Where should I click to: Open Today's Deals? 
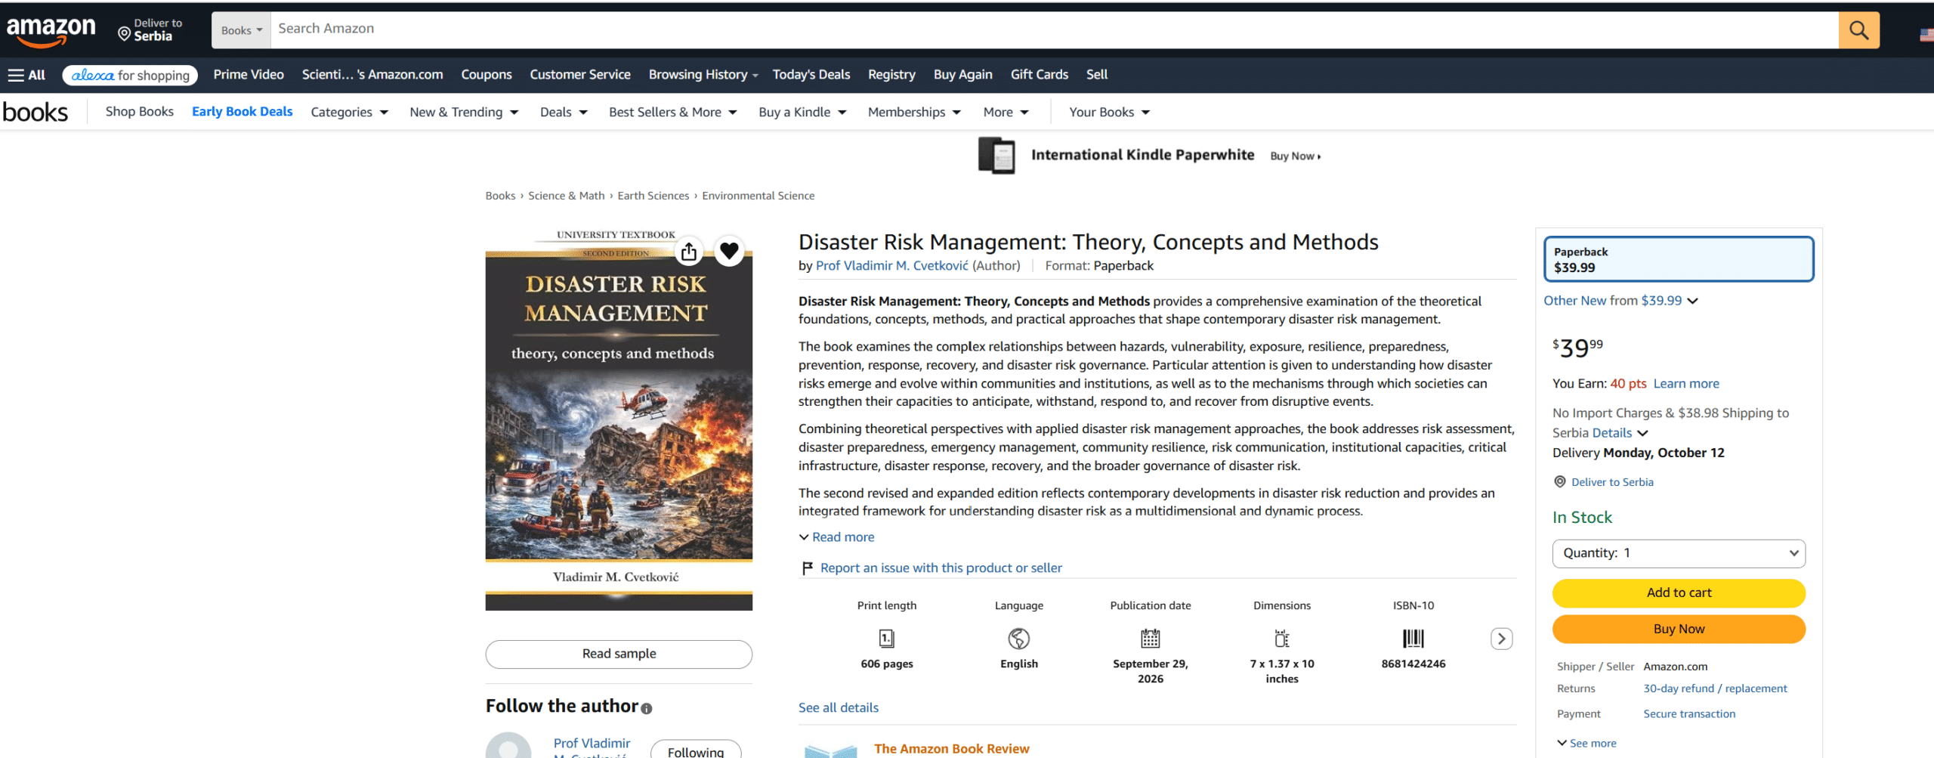click(811, 74)
